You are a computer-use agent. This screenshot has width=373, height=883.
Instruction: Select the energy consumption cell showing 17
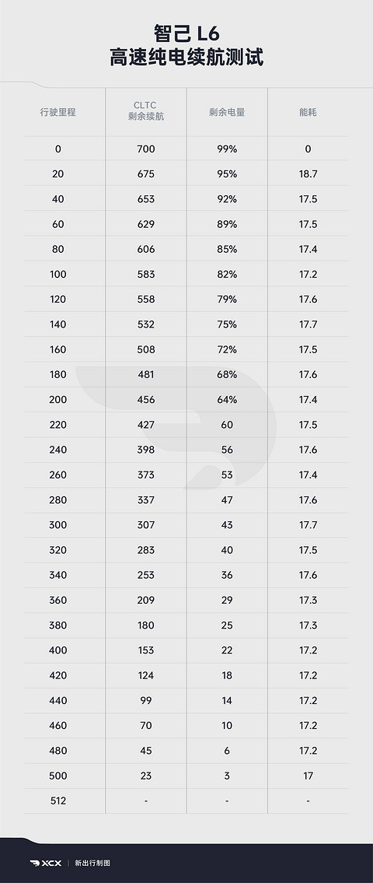pyautogui.click(x=308, y=776)
